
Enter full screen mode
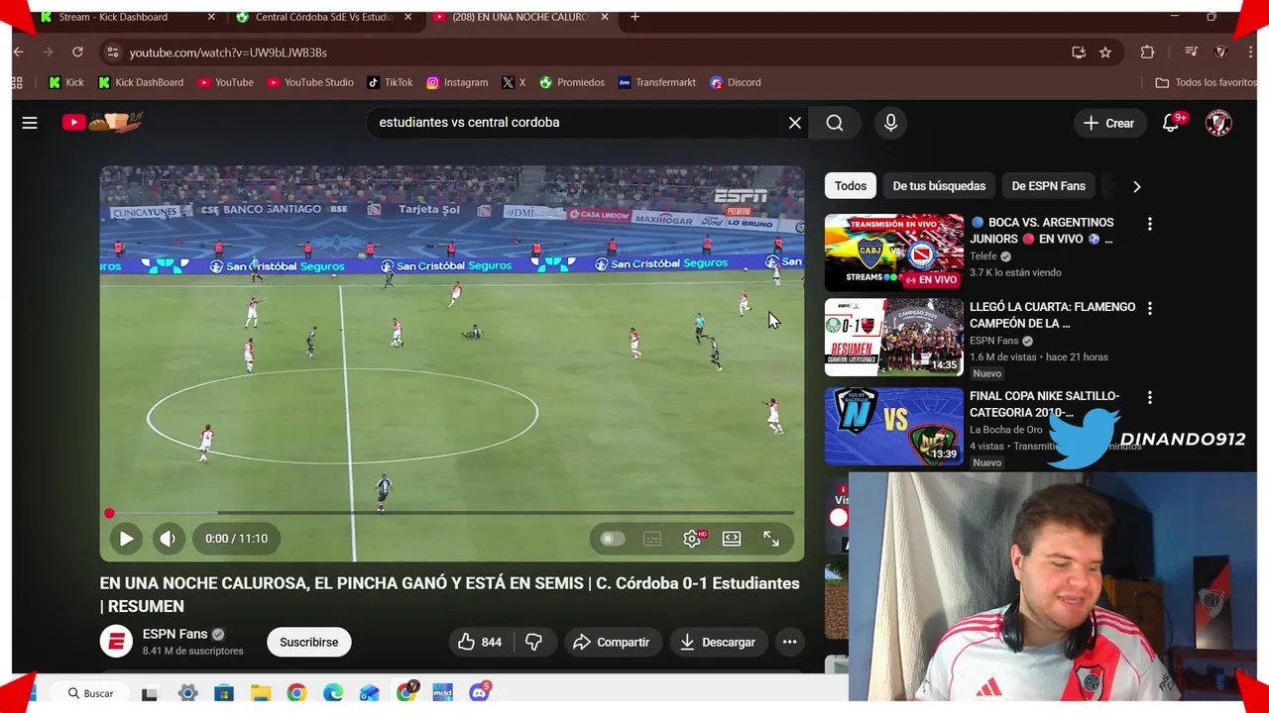click(x=771, y=539)
